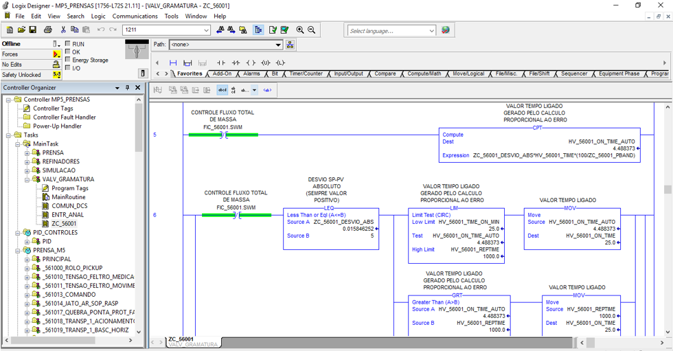
Task: Click the Find Previous binoculars icon
Action: click(220, 30)
